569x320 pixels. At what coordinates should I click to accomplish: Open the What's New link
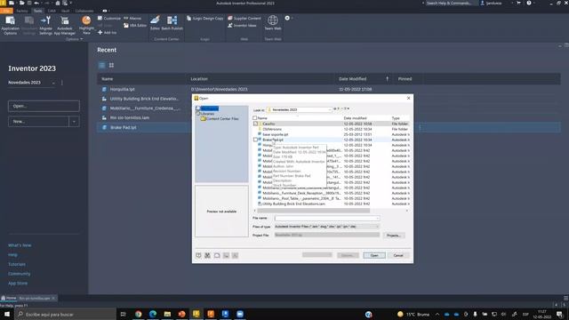tap(20, 245)
